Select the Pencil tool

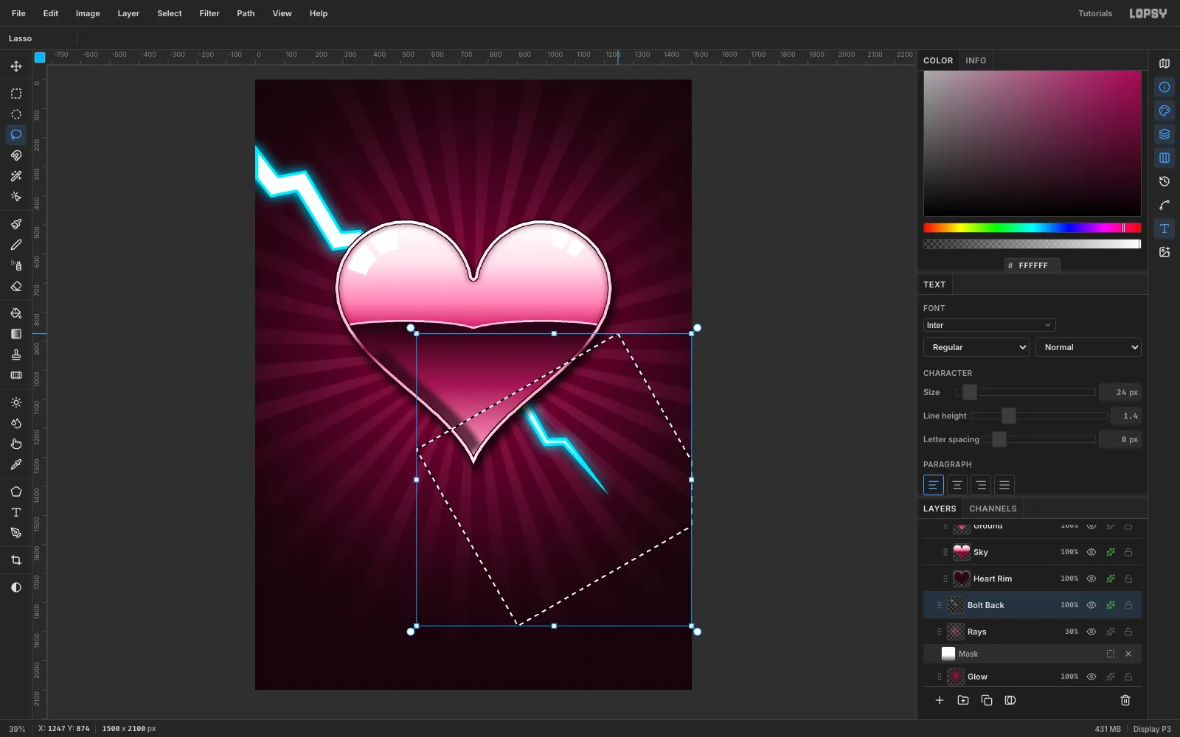[16, 245]
